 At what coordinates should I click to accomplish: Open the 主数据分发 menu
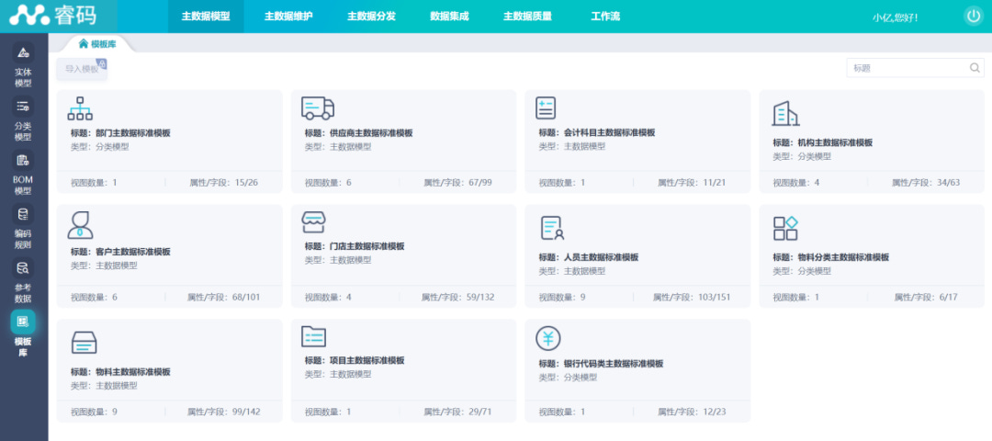coord(371,17)
